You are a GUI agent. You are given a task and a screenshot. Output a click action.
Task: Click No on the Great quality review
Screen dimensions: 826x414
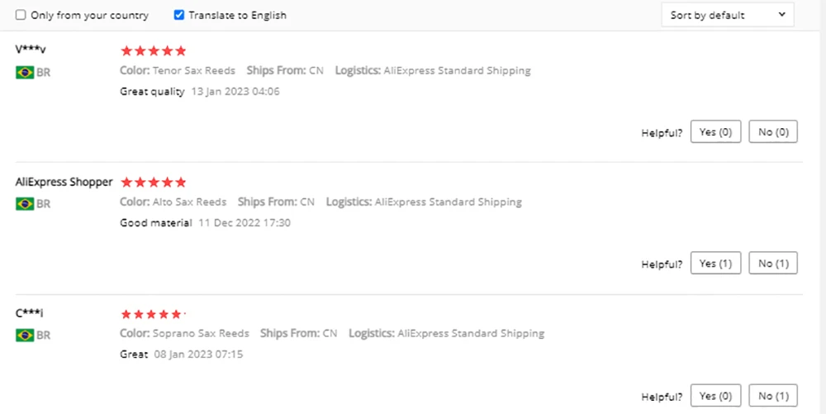(773, 132)
